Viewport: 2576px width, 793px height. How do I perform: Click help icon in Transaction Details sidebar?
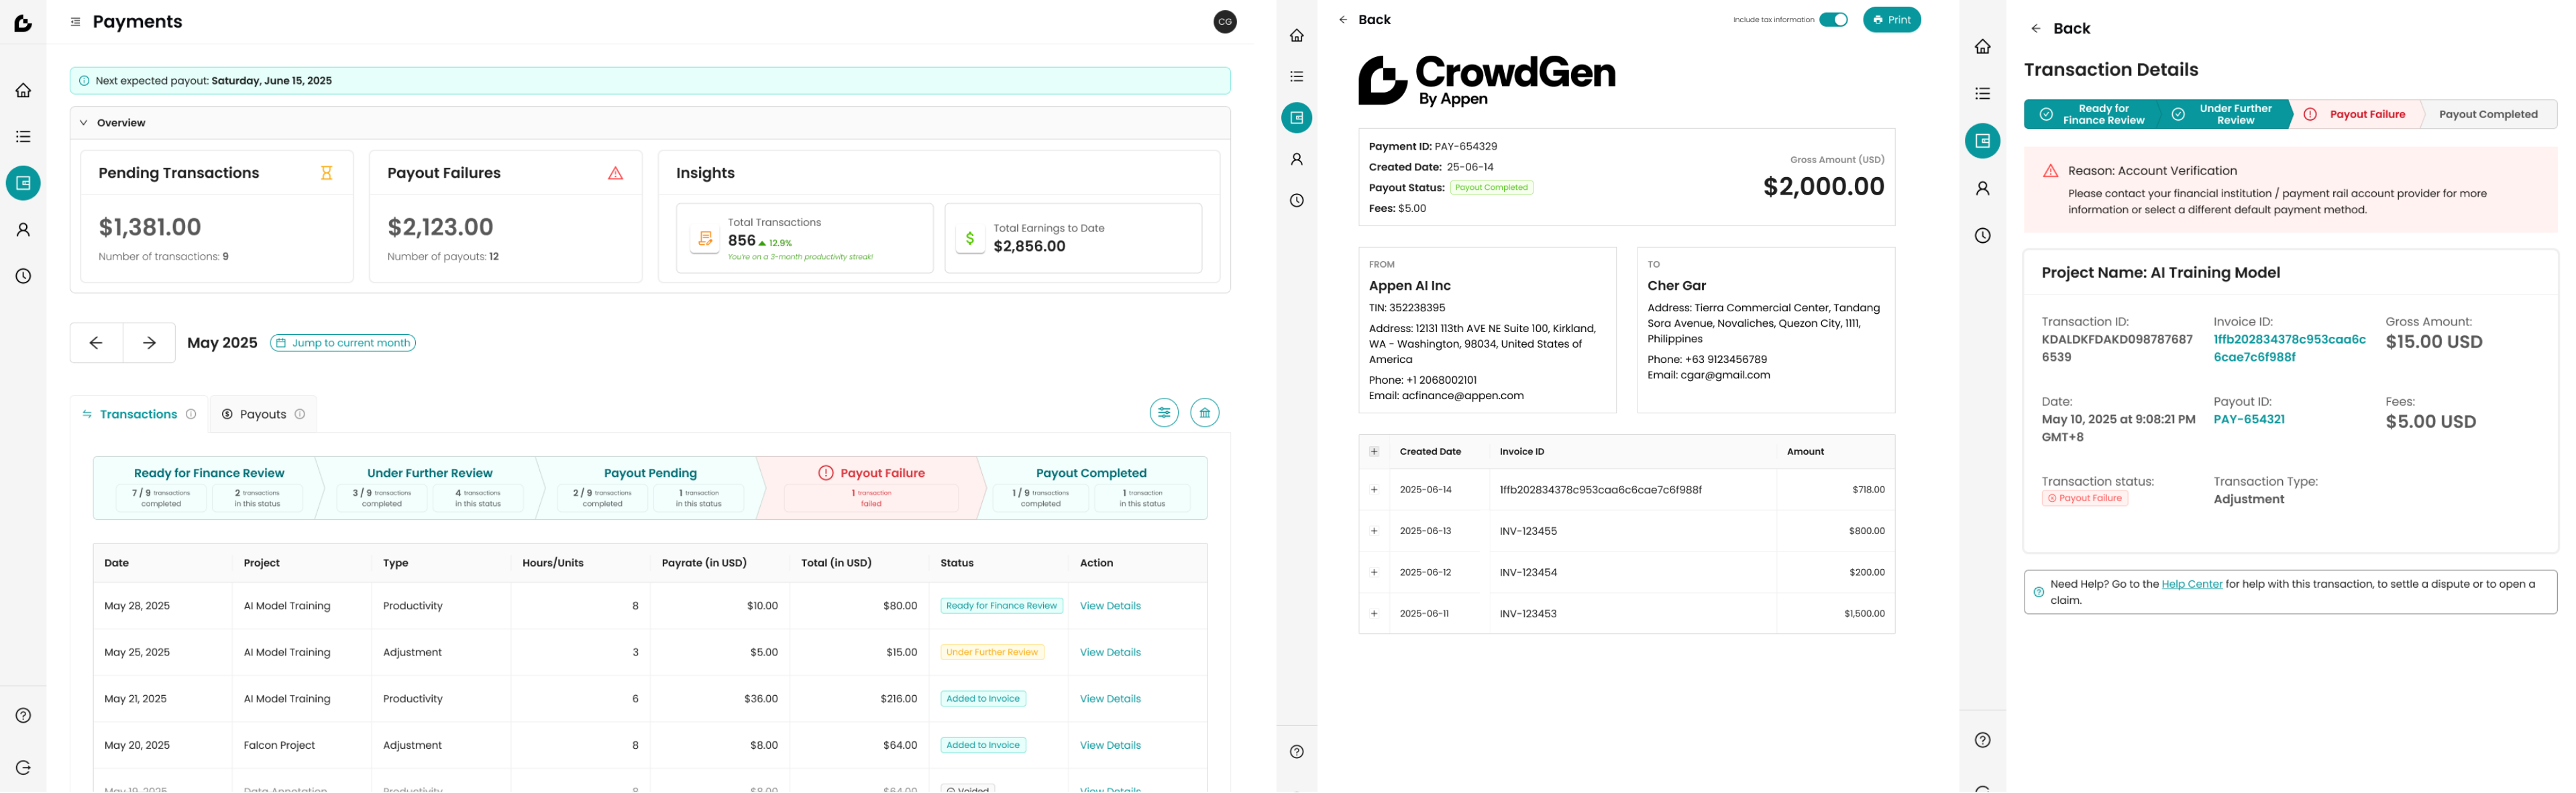1983,740
